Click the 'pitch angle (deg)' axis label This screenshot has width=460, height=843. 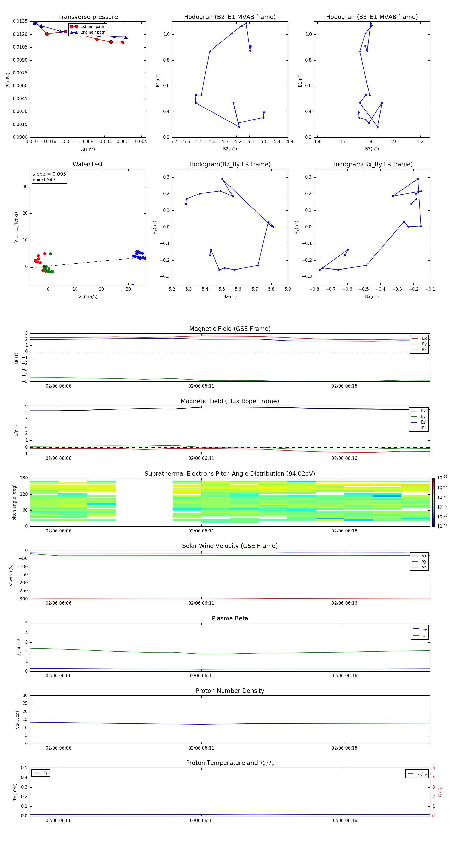pos(14,502)
